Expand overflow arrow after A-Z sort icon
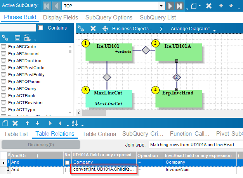243x178 pixels. click(x=82, y=126)
